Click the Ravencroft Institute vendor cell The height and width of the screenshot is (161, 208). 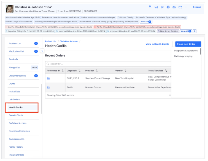125,87
